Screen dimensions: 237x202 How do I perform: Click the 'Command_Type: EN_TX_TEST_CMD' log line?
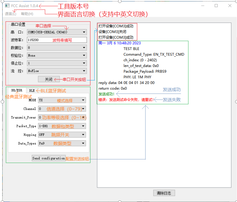point(154,54)
